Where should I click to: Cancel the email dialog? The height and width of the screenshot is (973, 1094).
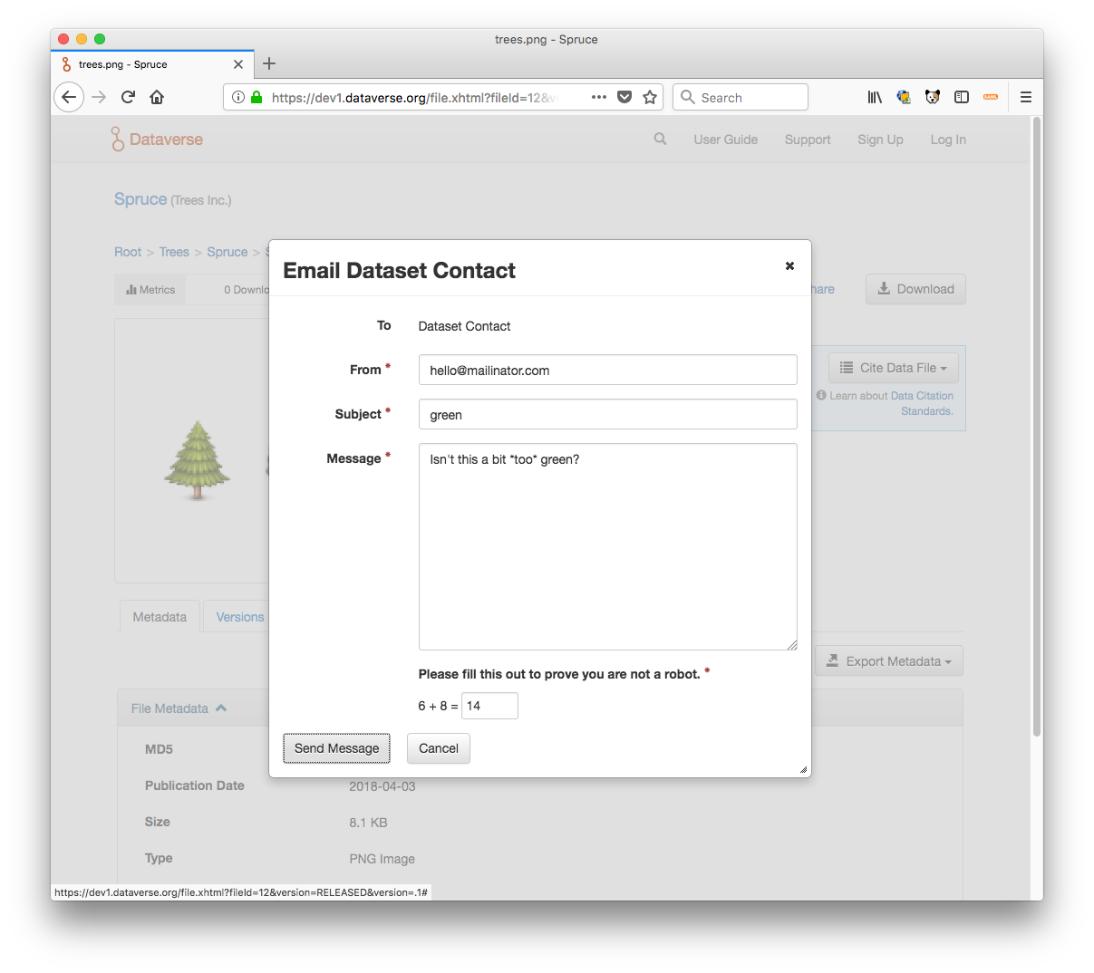439,748
